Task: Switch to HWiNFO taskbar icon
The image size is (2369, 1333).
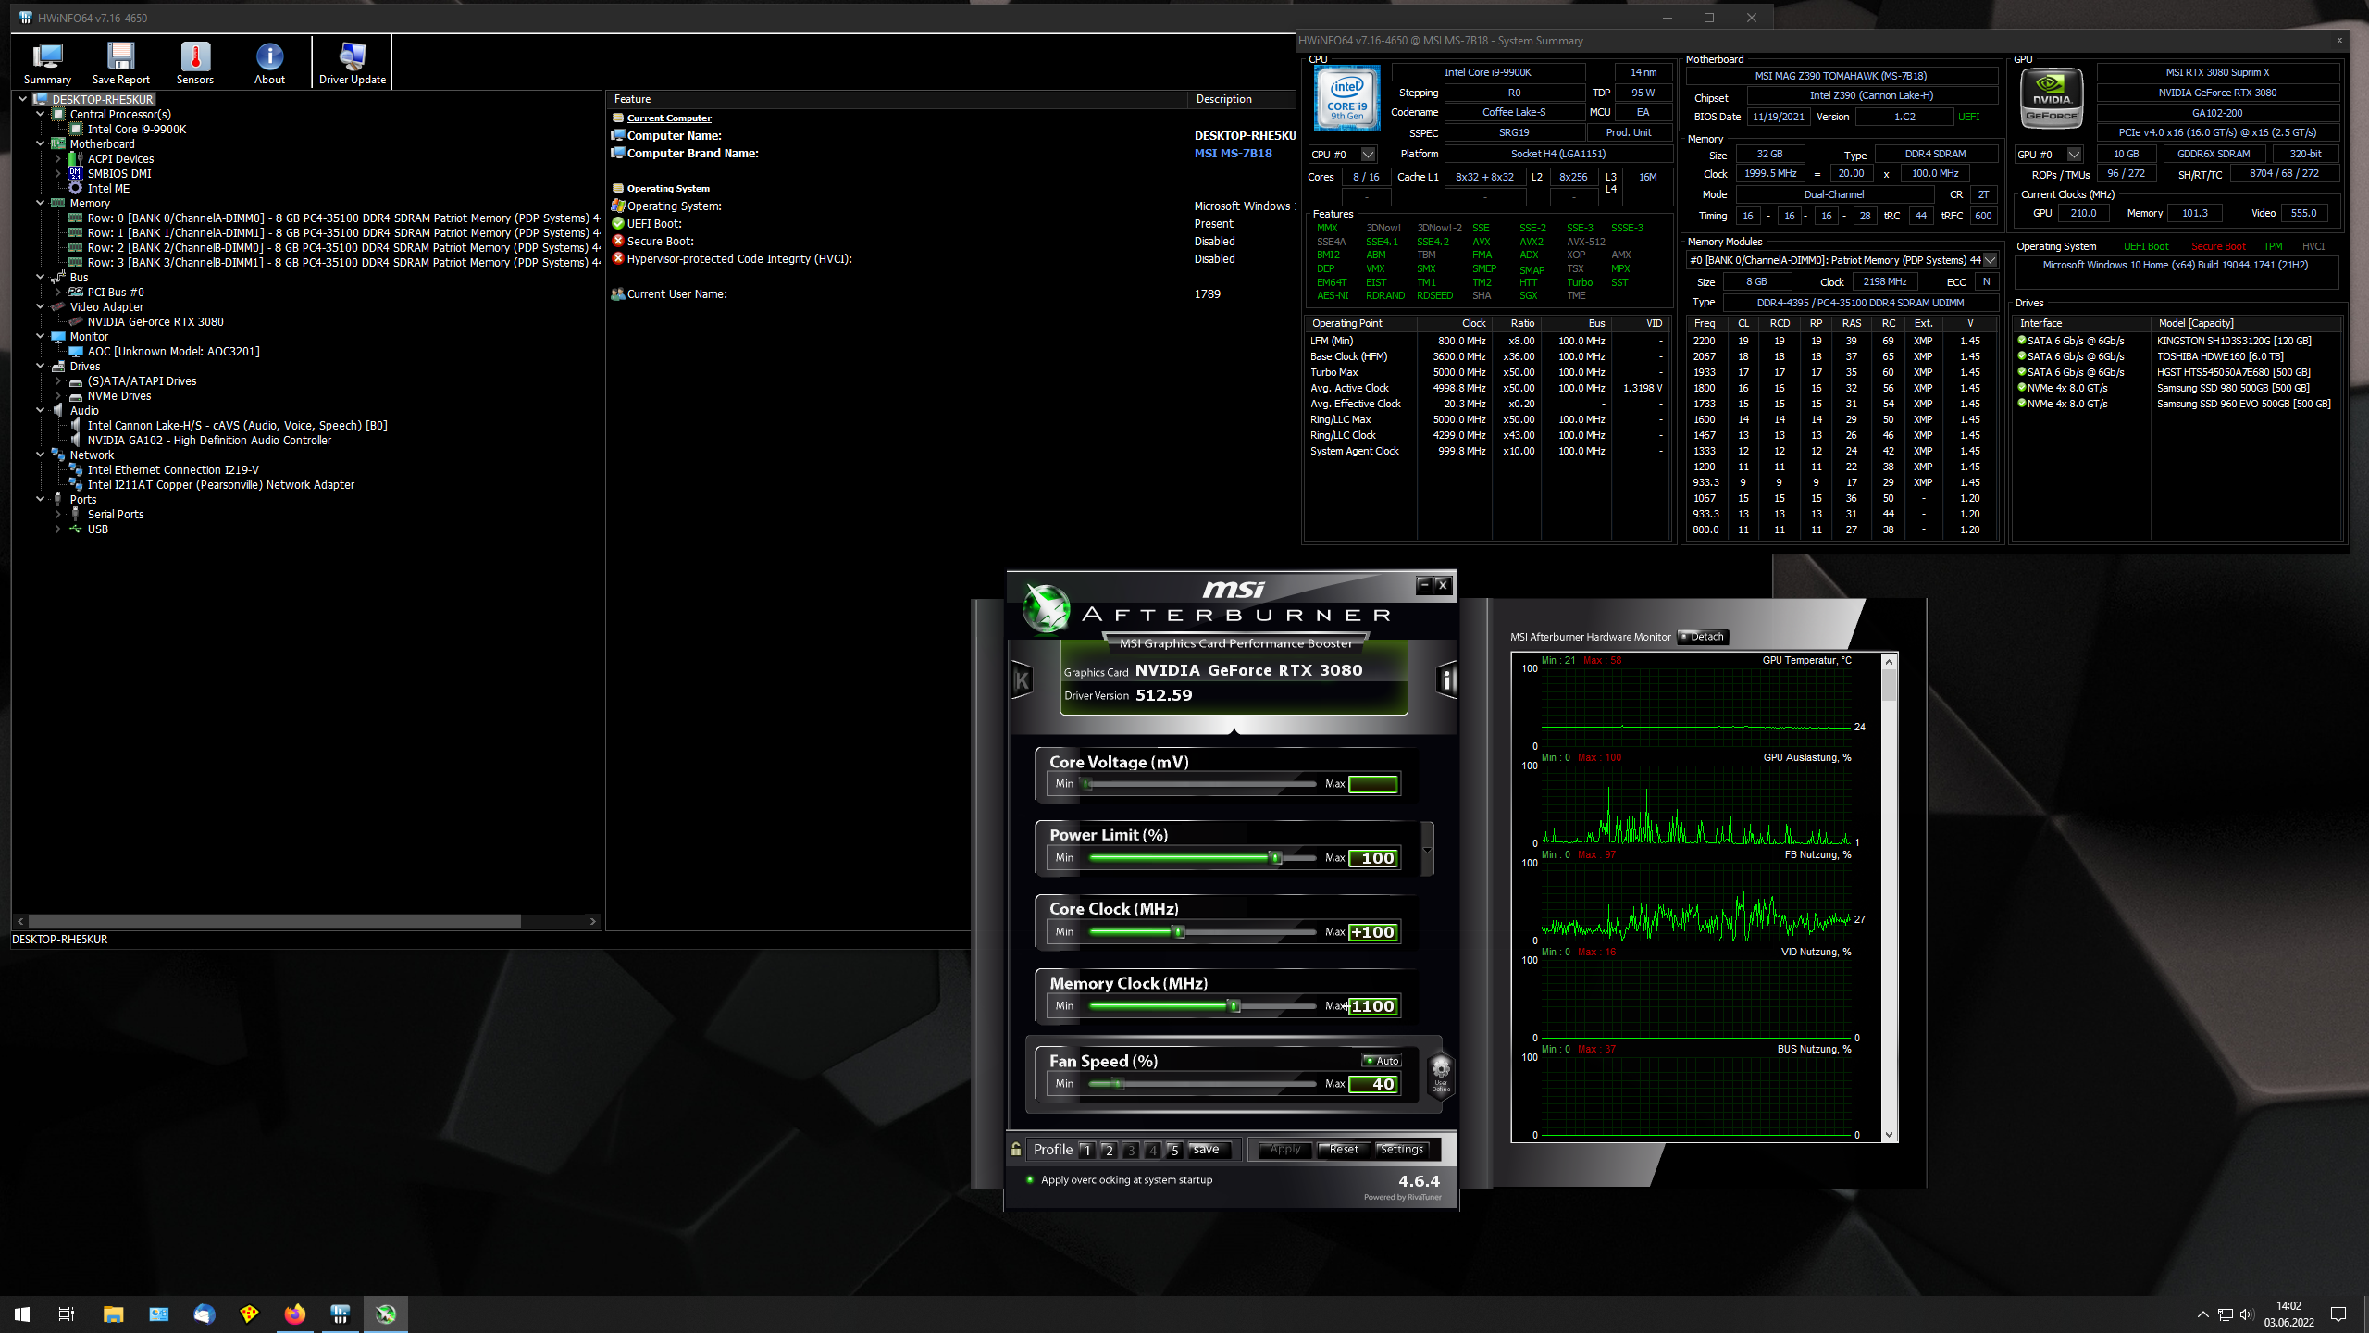Action: 341,1314
